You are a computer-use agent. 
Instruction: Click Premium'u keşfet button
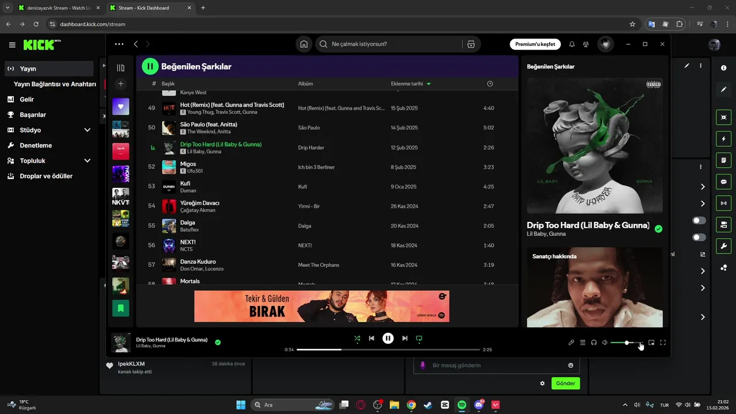(535, 44)
